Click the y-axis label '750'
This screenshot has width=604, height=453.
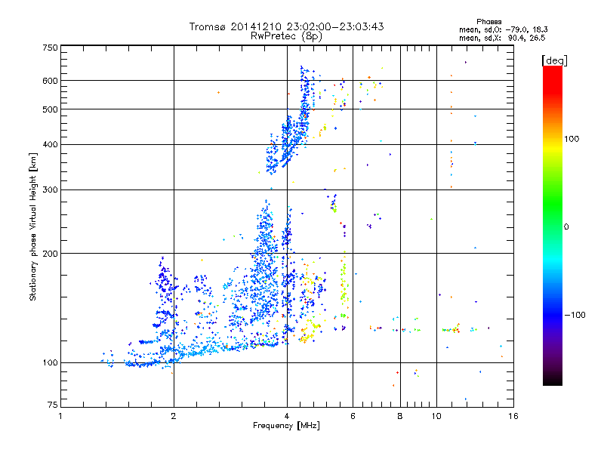pos(50,48)
